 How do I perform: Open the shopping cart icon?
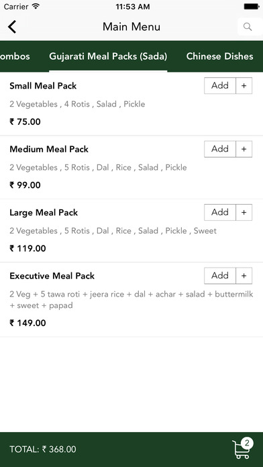(241, 450)
